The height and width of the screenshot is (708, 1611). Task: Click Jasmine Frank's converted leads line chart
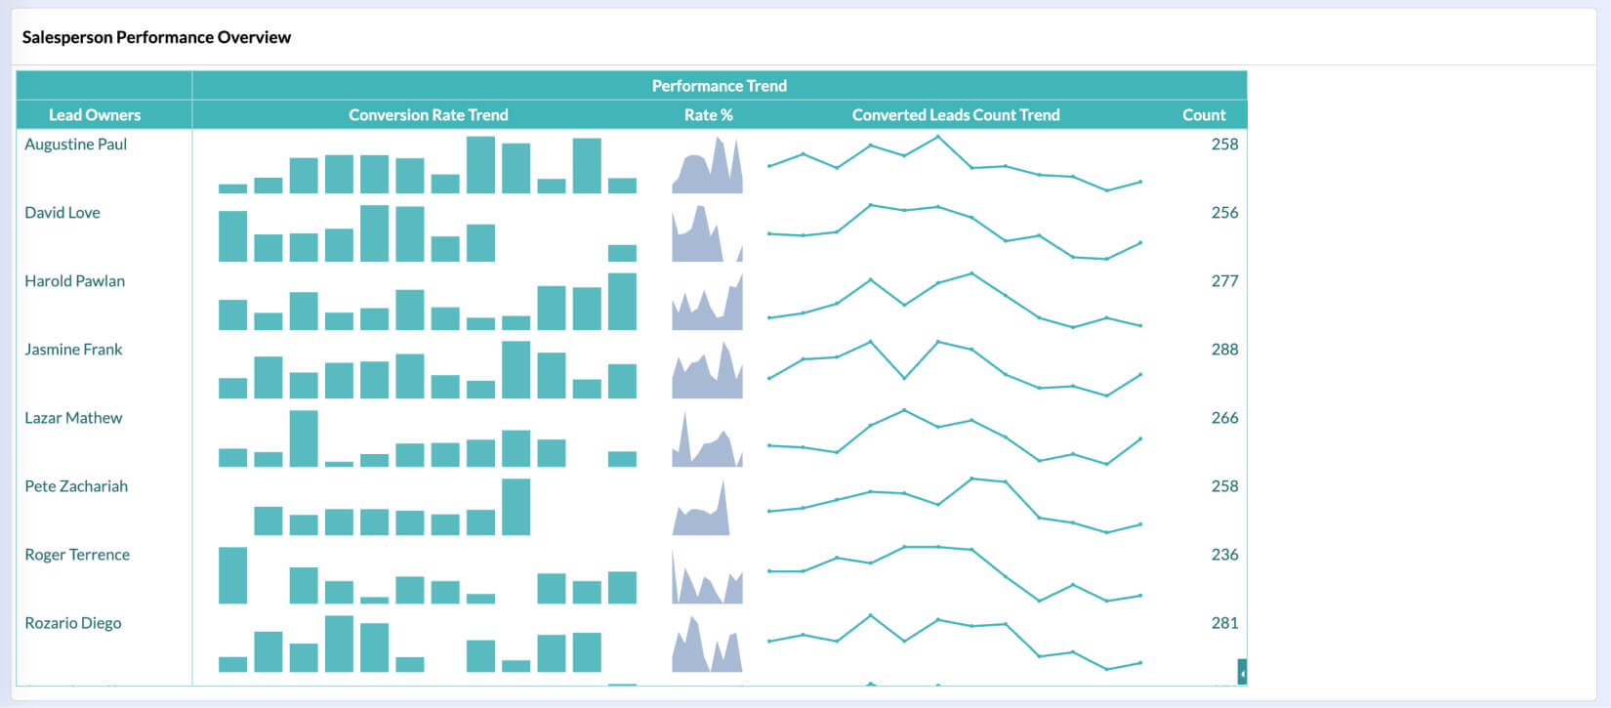point(955,369)
